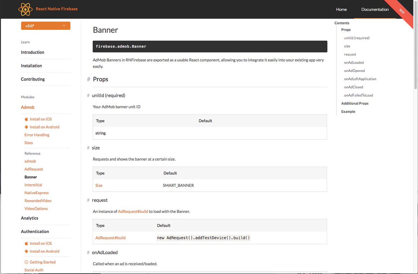418x274 pixels.
Task: Click the React Native Firebase atom logo
Action: click(x=25, y=9)
